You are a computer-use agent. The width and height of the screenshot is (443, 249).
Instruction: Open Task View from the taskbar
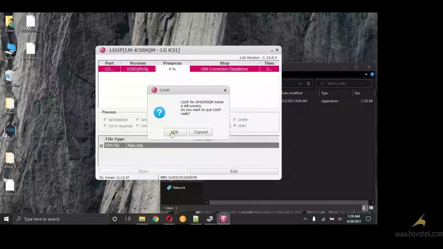pos(128,219)
